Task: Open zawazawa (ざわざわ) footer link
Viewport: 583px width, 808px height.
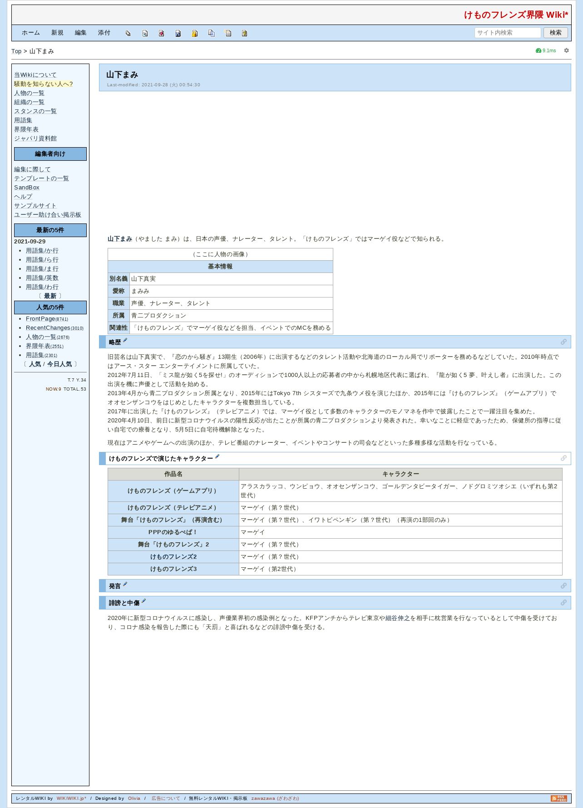Action: 275,798
